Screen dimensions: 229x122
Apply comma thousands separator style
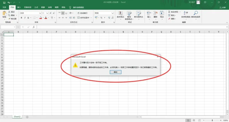coord(104,18)
